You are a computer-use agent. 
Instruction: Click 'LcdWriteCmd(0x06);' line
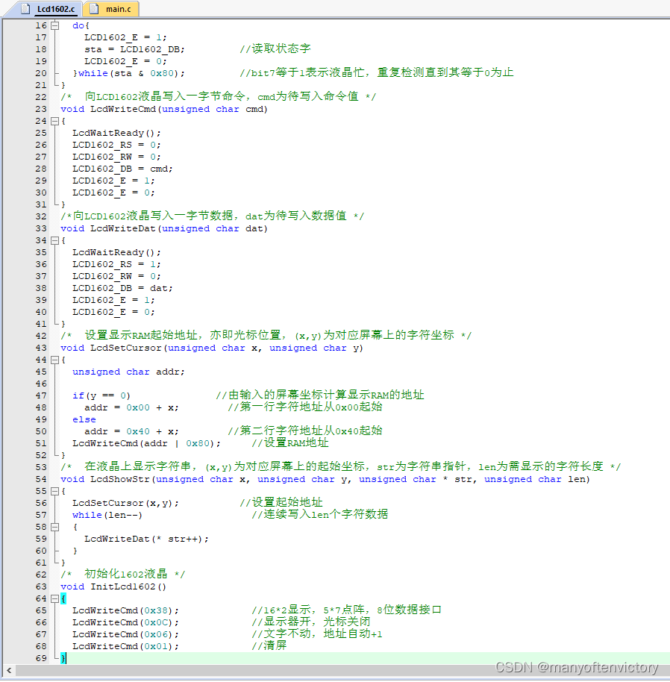point(125,634)
